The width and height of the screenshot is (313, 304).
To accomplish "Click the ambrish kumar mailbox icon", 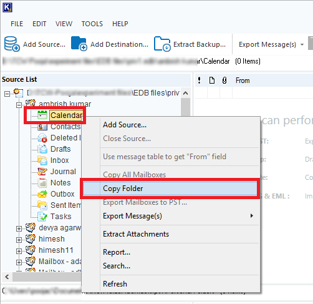I will point(31,104).
